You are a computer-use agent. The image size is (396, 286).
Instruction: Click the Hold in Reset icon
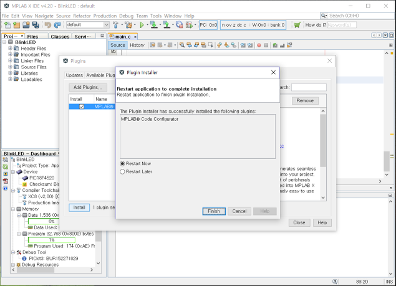point(180,25)
